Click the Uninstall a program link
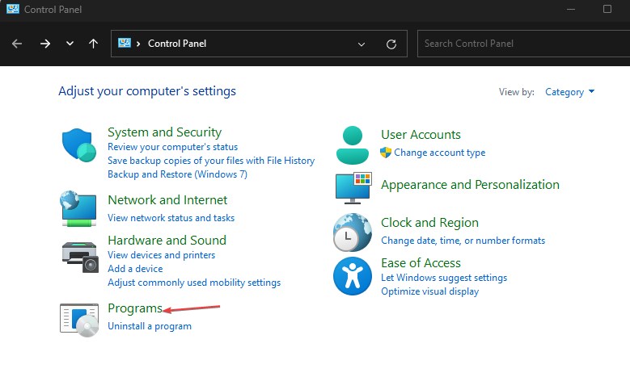Image resolution: width=630 pixels, height=377 pixels. pyautogui.click(x=150, y=326)
